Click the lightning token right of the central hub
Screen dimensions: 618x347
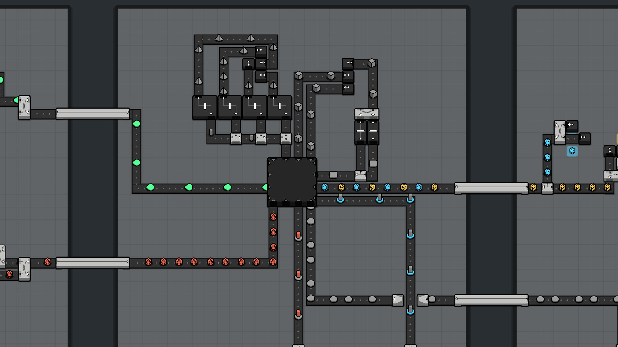click(341, 187)
